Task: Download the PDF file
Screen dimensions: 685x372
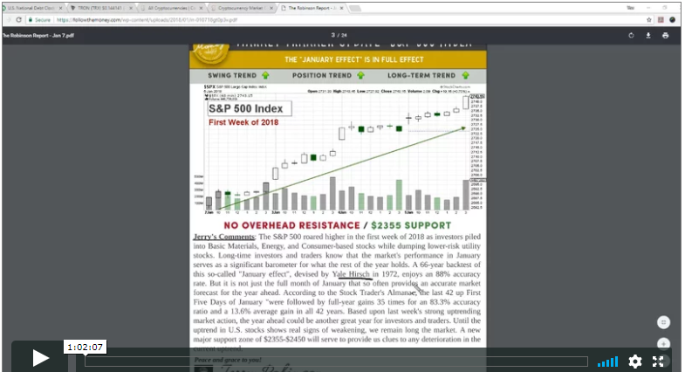Action: tap(648, 36)
